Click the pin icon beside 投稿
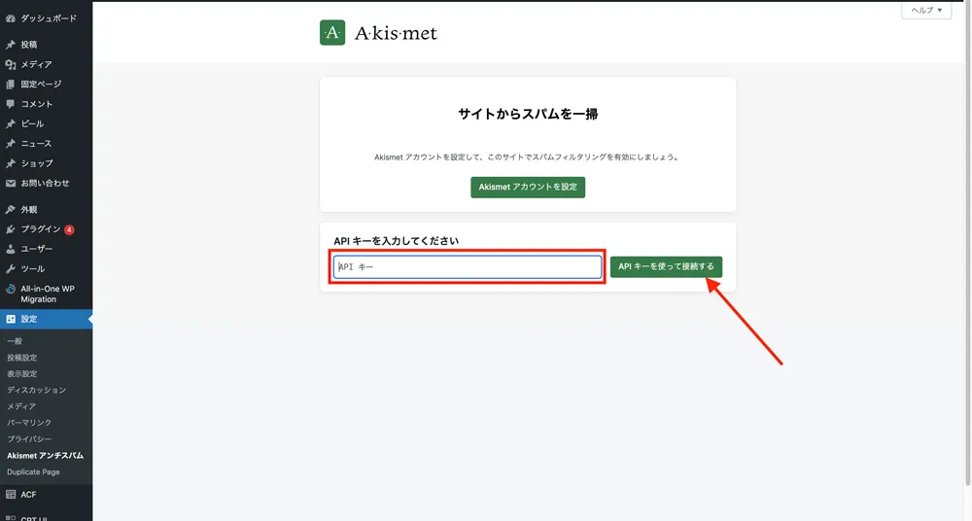Viewport: 972px width, 521px height. 11,45
